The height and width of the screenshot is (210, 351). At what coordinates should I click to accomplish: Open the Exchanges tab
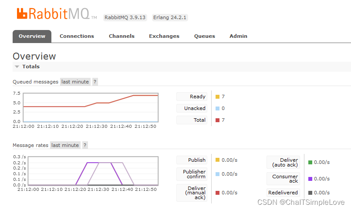(164, 36)
